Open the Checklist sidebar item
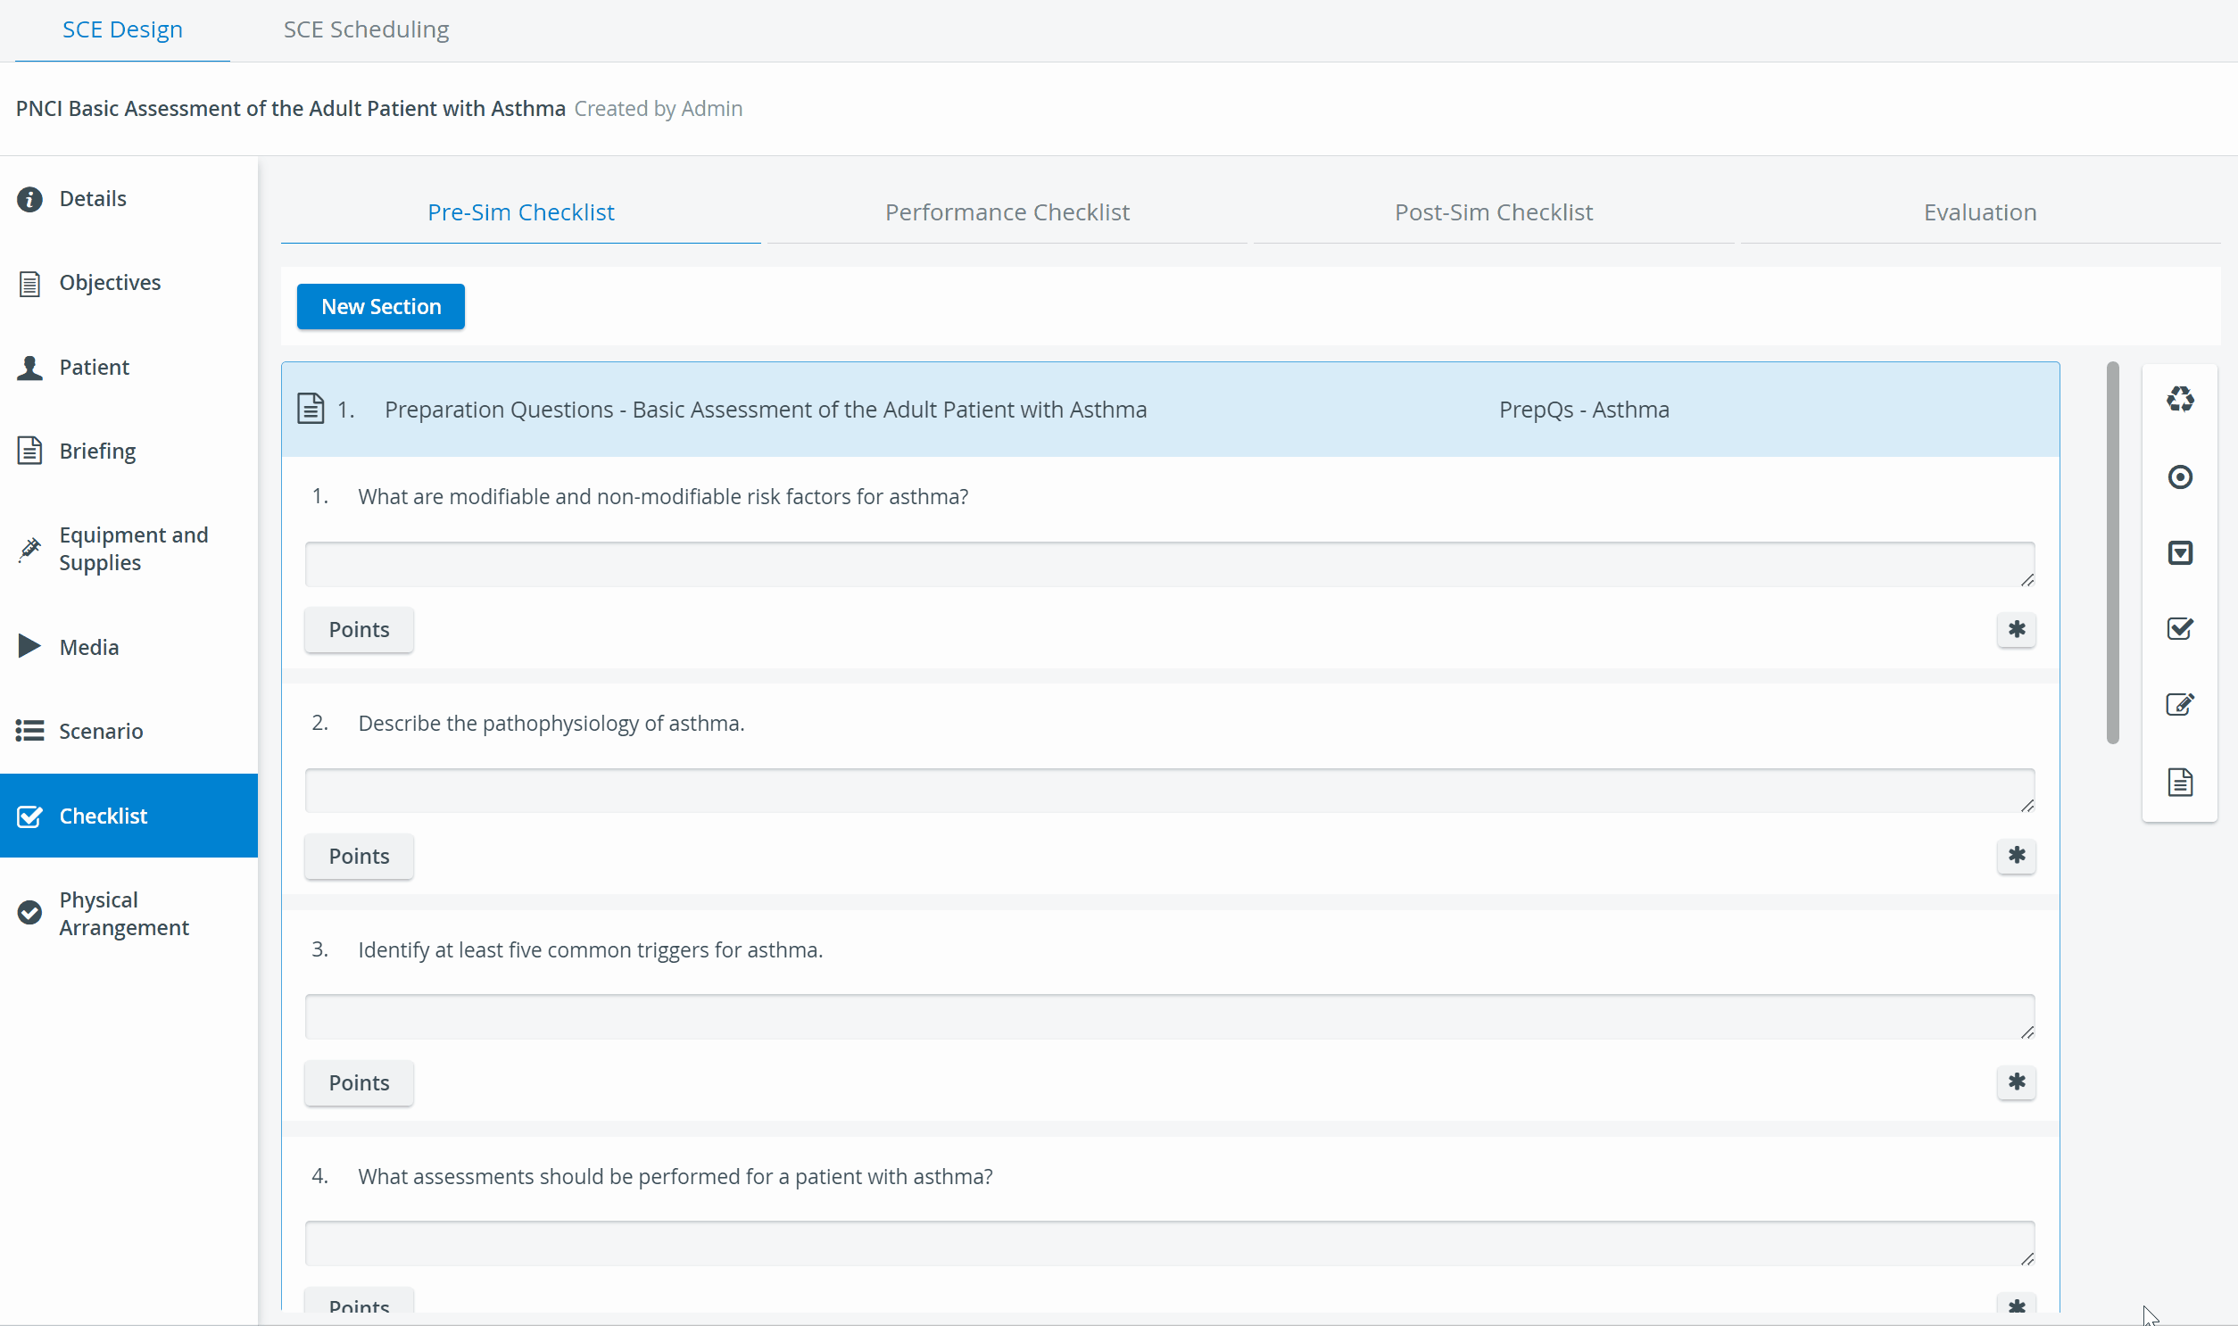The image size is (2238, 1326). (128, 816)
